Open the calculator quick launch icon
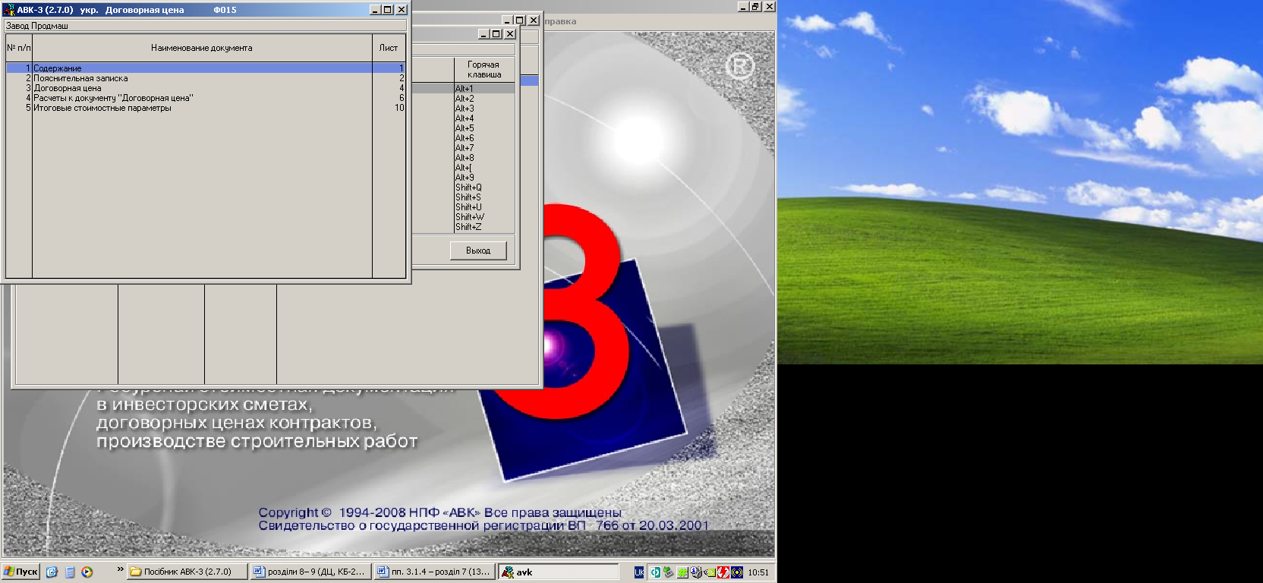Screen dimensions: 1263x583 coord(70,572)
